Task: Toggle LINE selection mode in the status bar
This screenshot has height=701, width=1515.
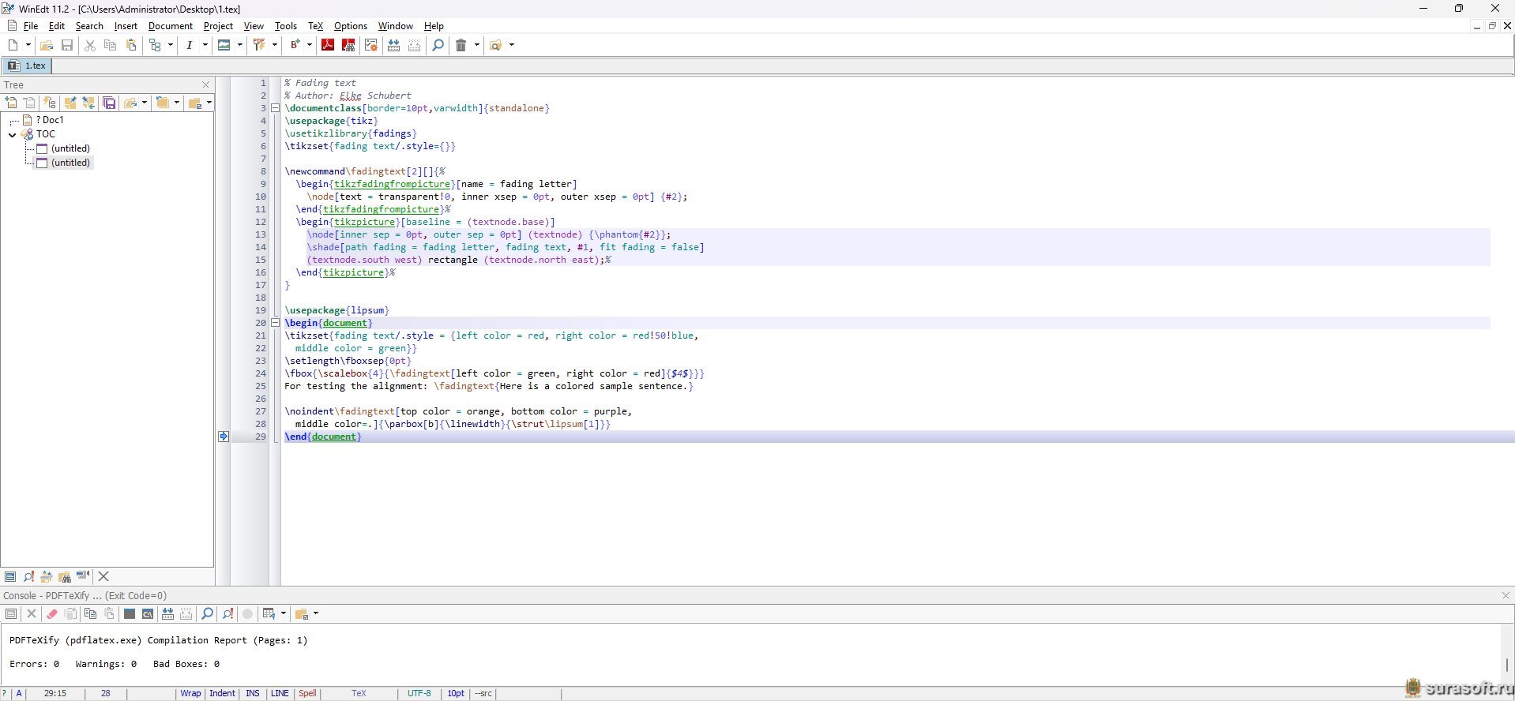Action: pyautogui.click(x=280, y=694)
